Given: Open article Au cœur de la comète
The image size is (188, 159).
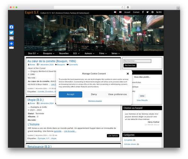Looking at the screenshot, I should click(52, 61).
